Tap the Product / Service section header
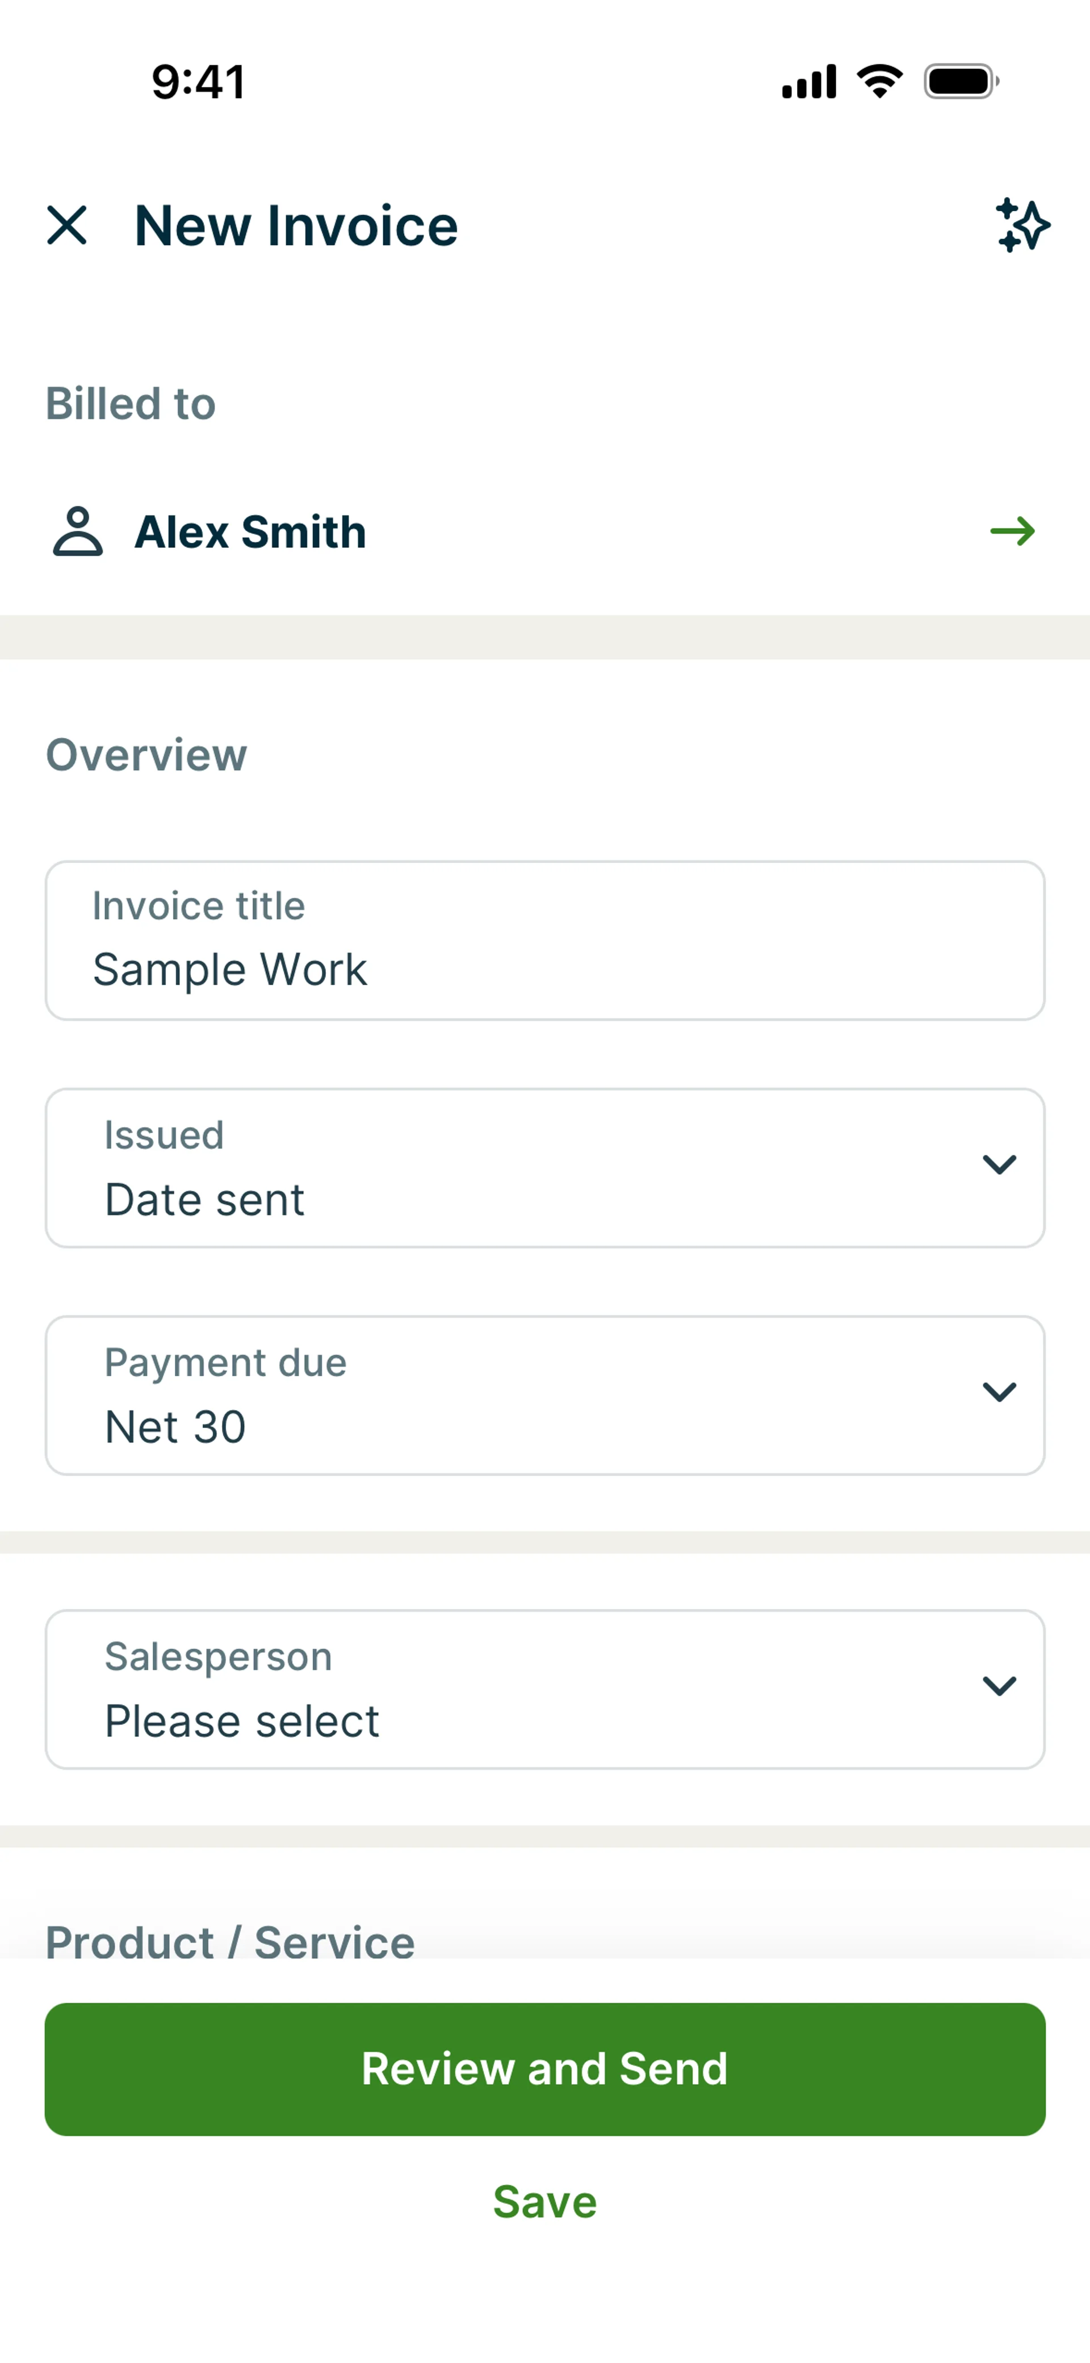 (230, 1941)
